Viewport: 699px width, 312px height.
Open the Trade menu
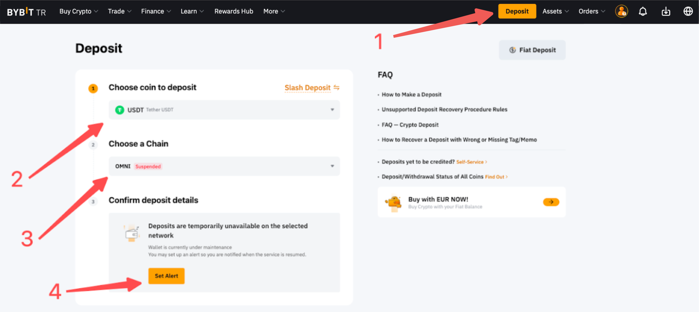coord(120,11)
